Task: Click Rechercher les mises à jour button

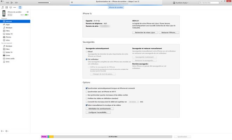Action: [x=145, y=33]
